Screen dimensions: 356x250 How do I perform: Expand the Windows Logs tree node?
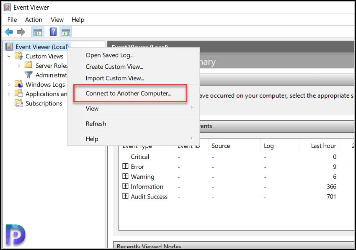[x=9, y=85]
